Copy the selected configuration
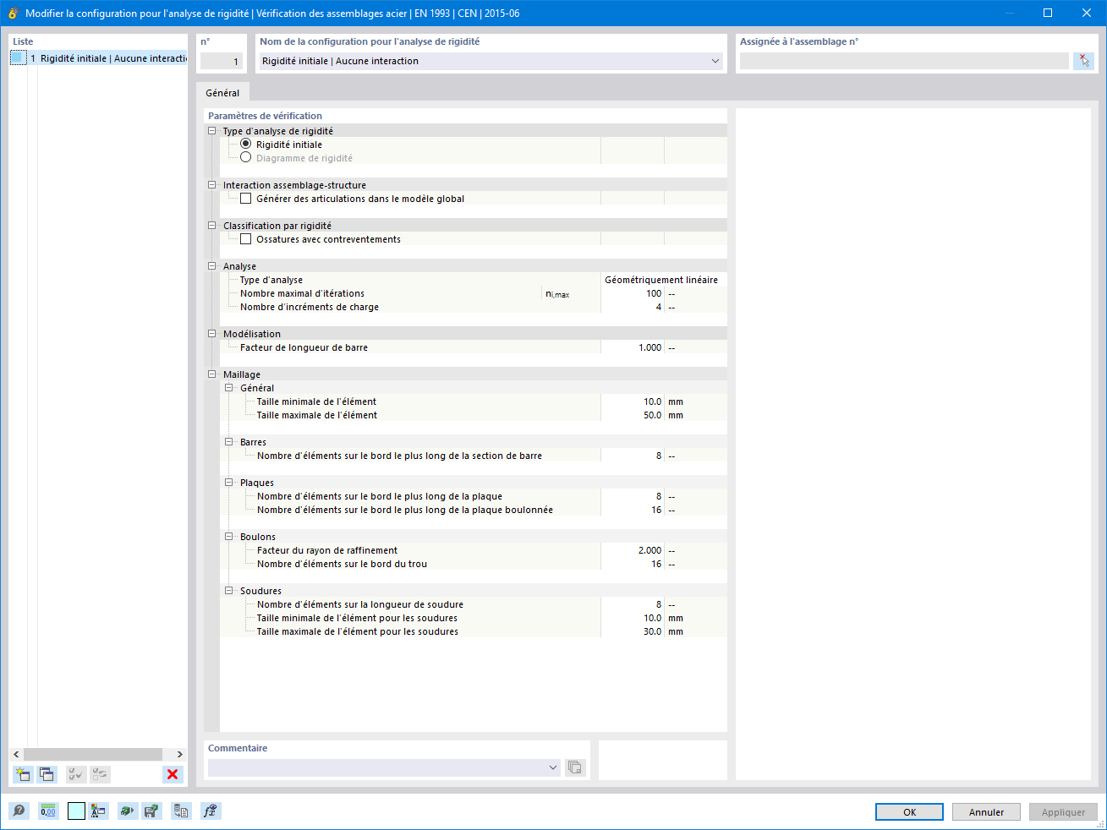The width and height of the screenshot is (1107, 830). 47,774
